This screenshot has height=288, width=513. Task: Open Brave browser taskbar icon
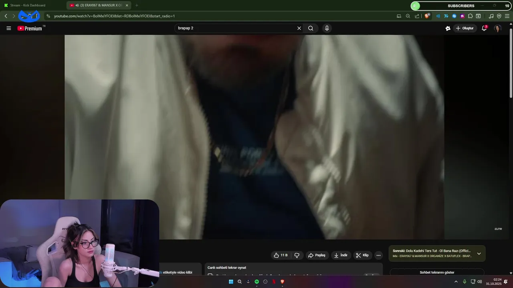(x=282, y=282)
